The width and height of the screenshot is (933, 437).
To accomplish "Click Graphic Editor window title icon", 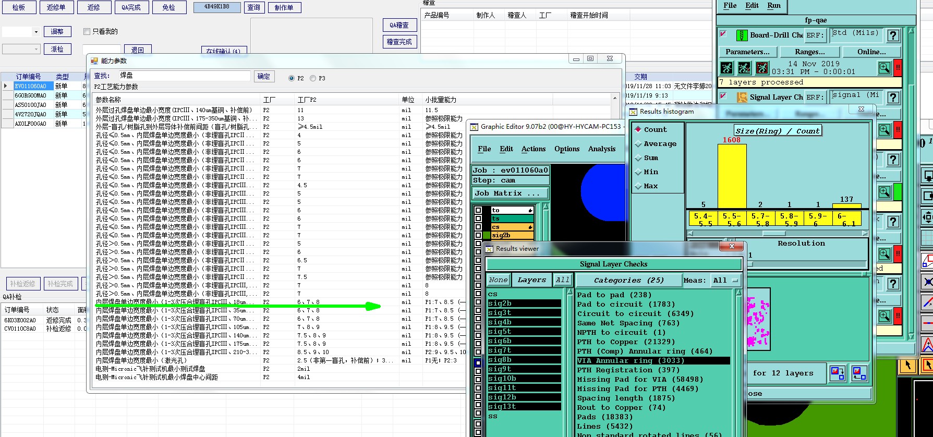I will click(474, 127).
